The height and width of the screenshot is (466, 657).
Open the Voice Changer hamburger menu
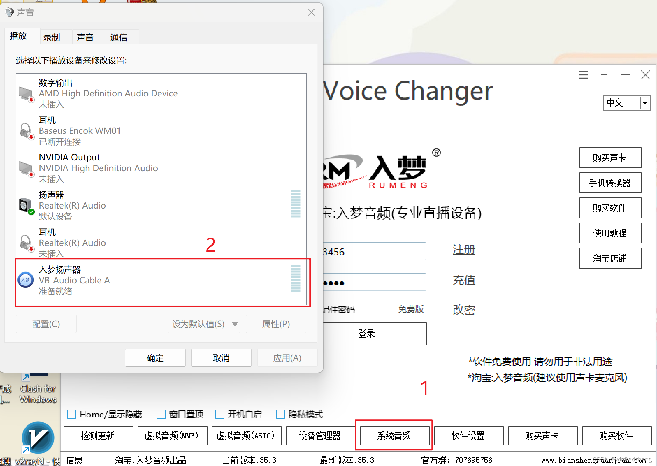(583, 75)
